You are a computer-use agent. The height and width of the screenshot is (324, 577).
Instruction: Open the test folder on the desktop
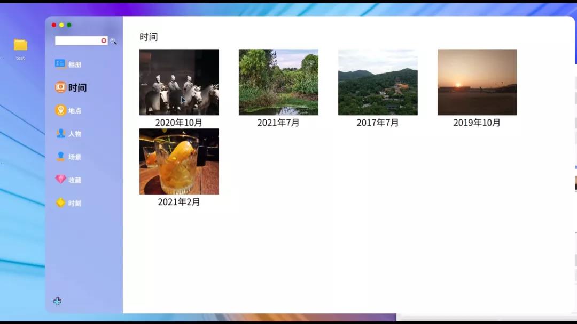point(20,45)
